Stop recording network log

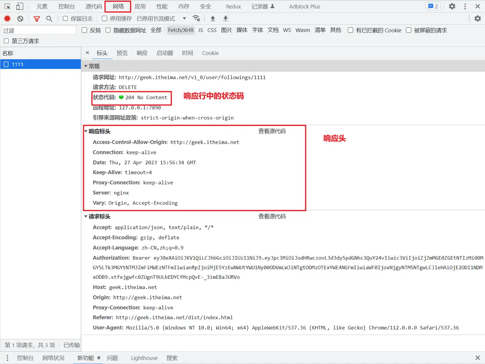pos(7,19)
